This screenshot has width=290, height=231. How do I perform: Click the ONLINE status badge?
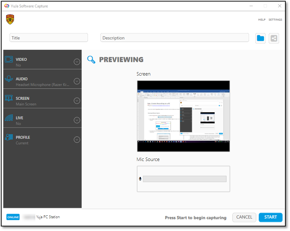(13, 217)
